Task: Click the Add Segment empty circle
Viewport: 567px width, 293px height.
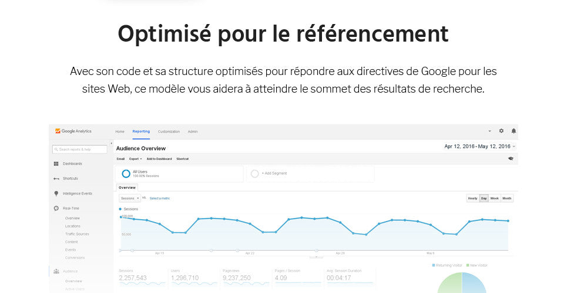Action: coord(254,174)
